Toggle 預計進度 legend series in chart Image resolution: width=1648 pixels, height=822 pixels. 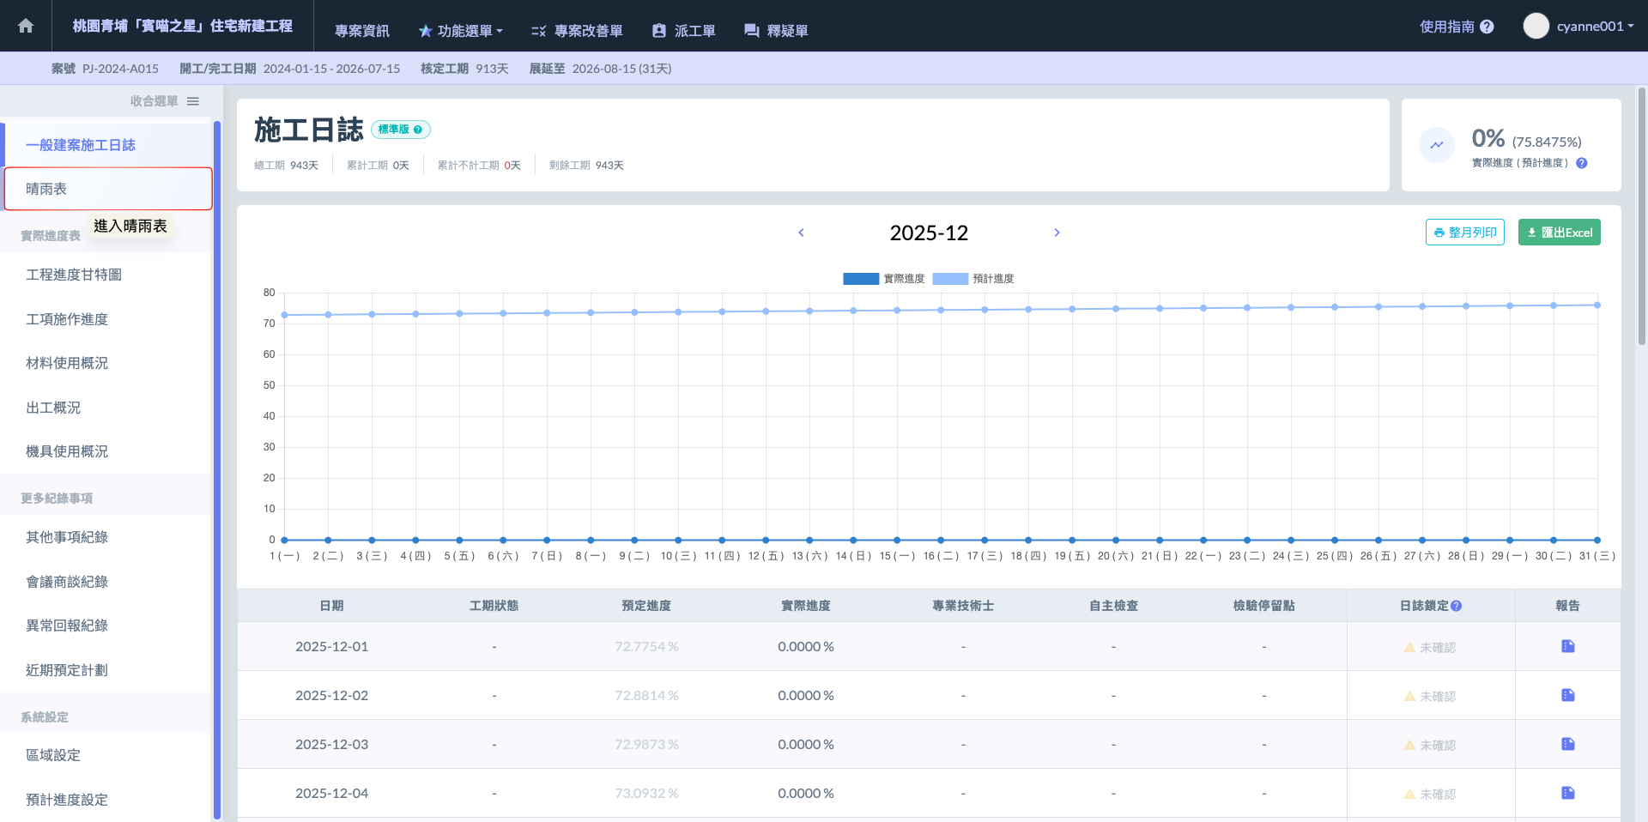tap(950, 279)
